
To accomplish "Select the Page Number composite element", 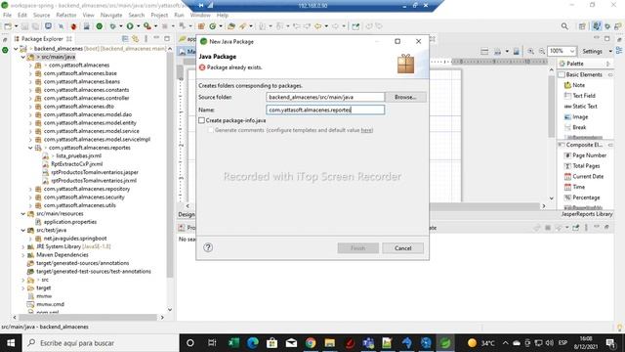I will click(x=585, y=155).
